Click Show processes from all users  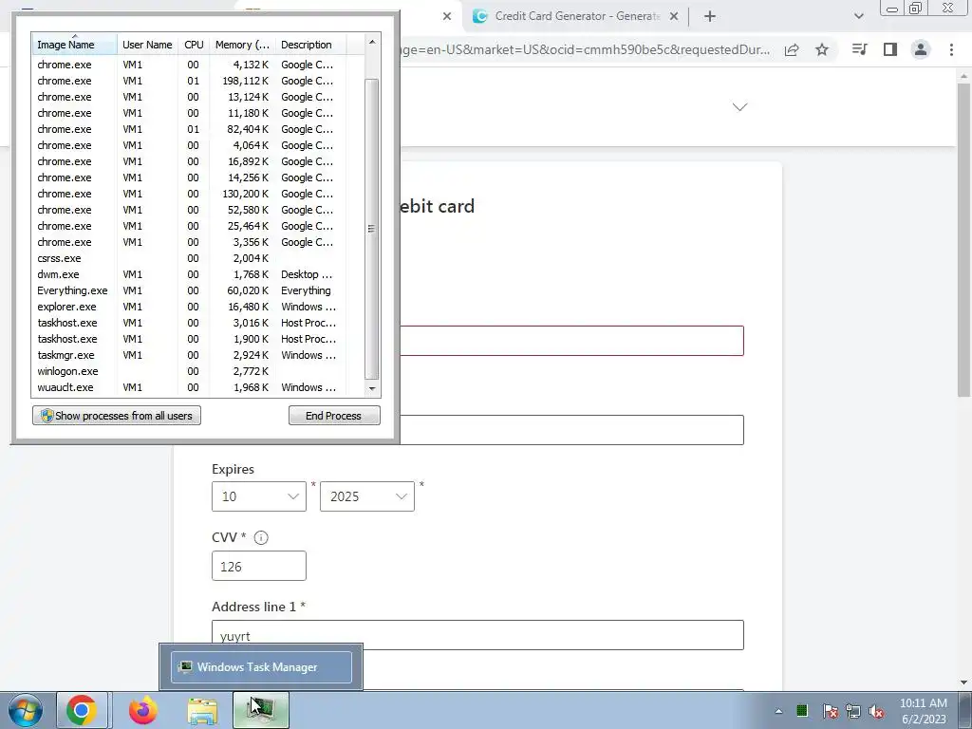click(117, 416)
